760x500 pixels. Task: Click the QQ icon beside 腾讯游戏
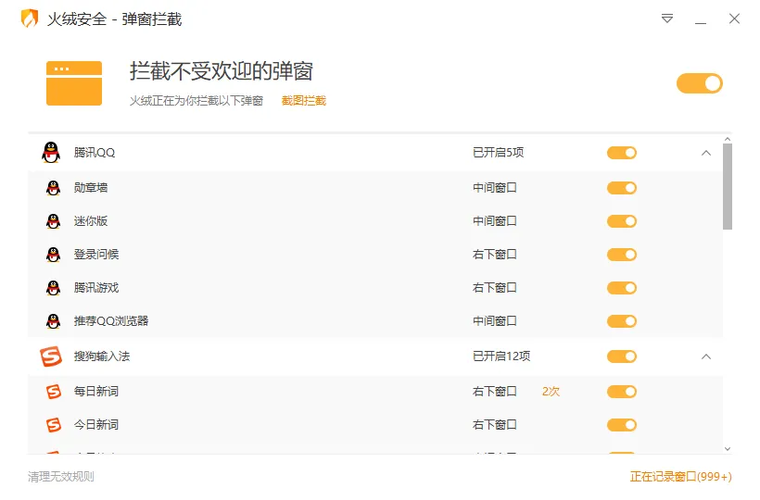(x=54, y=288)
